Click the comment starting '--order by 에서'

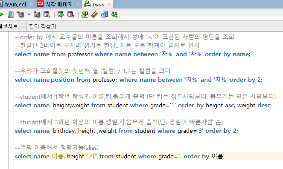[125, 37]
